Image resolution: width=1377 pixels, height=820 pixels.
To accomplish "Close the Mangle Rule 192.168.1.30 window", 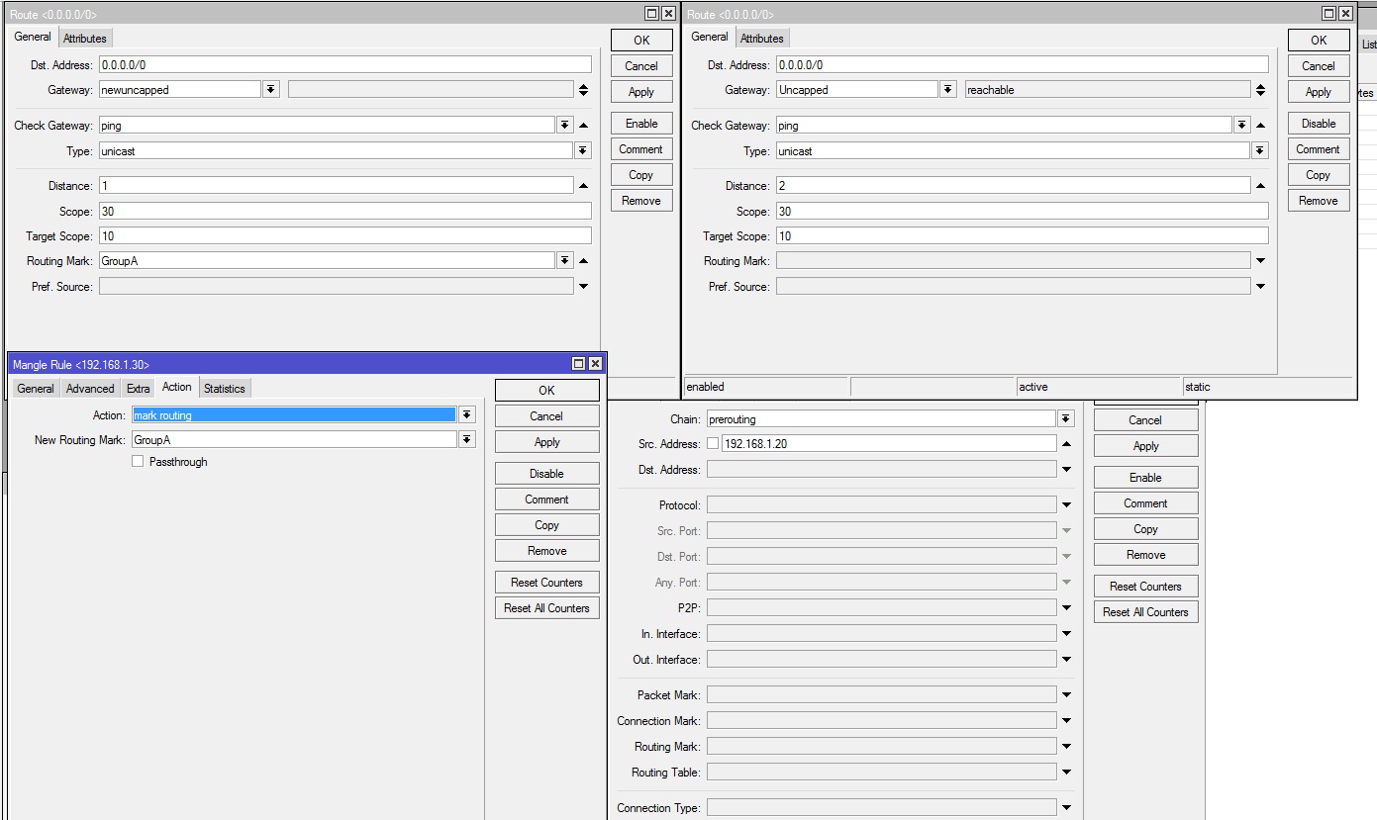I will [595, 364].
